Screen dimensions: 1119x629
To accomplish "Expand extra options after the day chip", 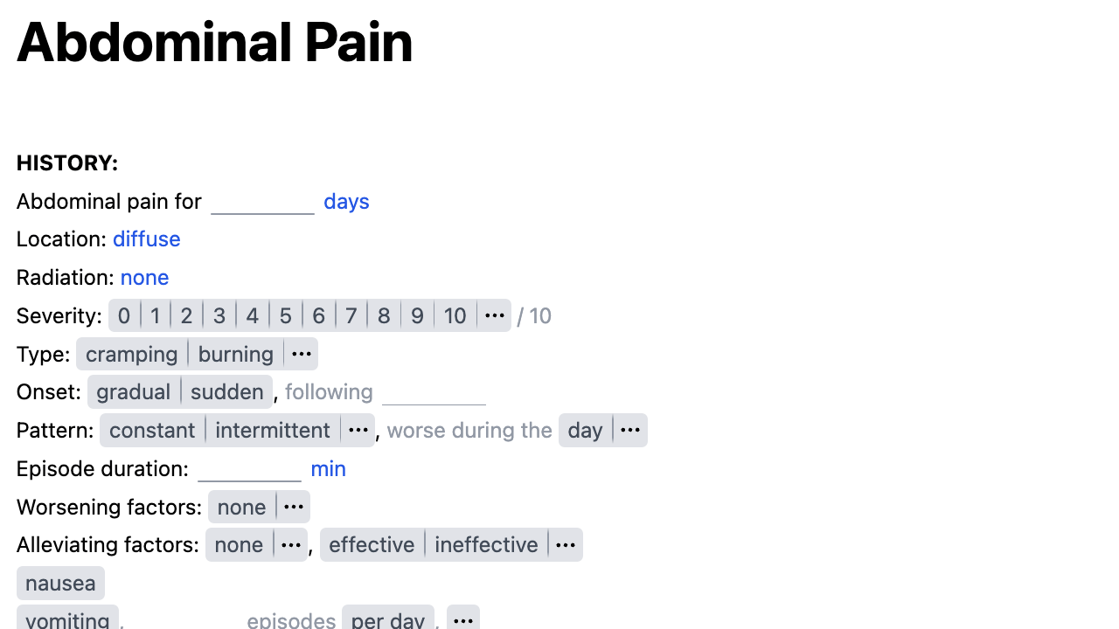I will point(630,430).
